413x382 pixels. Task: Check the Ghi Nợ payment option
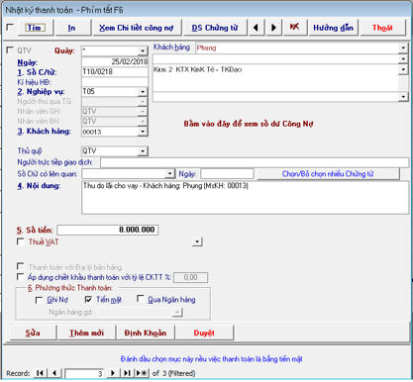pyautogui.click(x=39, y=300)
